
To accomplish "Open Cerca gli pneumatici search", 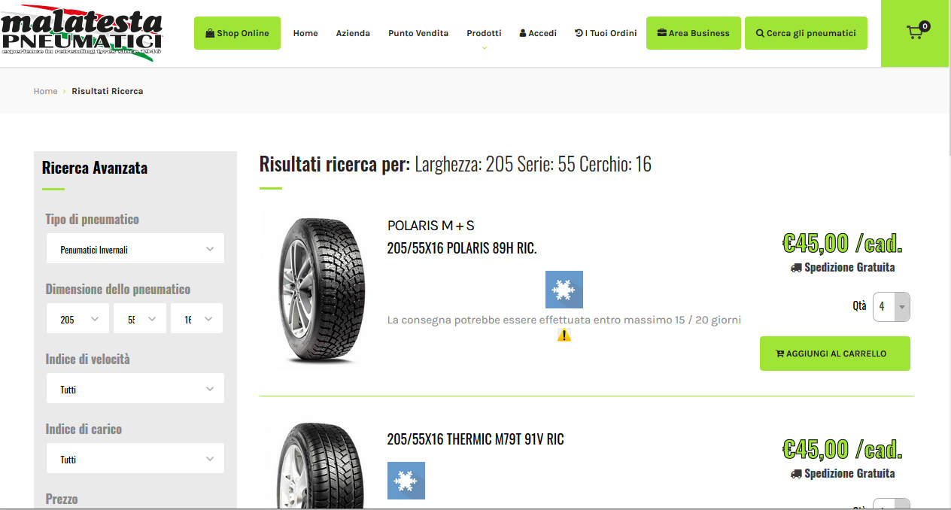I will click(x=806, y=33).
